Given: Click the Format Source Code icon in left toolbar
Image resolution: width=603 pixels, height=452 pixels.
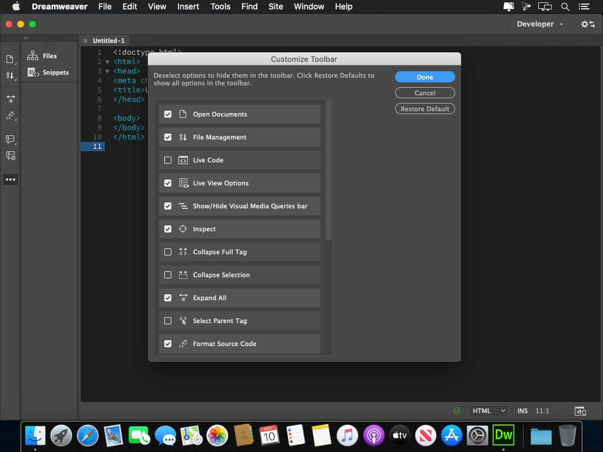Looking at the screenshot, I should 10,116.
